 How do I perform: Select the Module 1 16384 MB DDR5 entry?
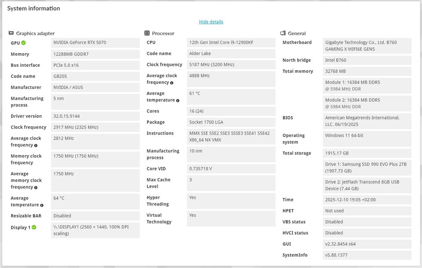367,86
